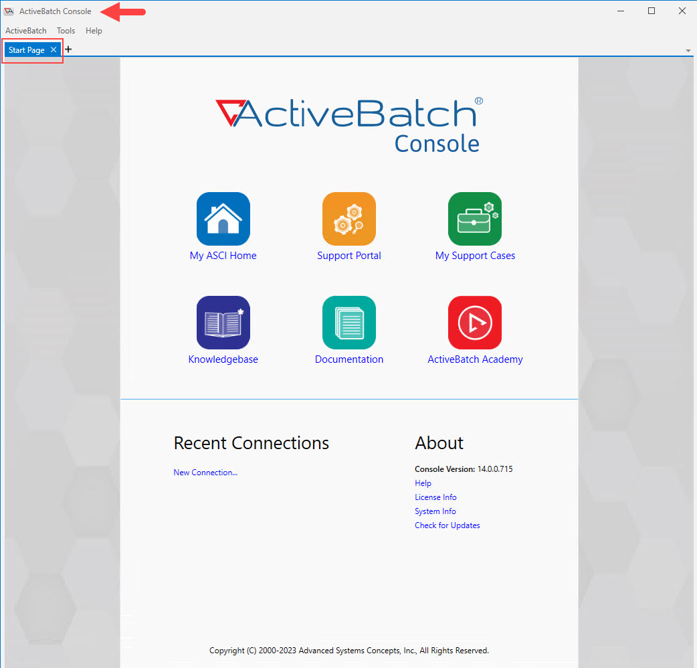Open the Tools menu

tap(66, 30)
